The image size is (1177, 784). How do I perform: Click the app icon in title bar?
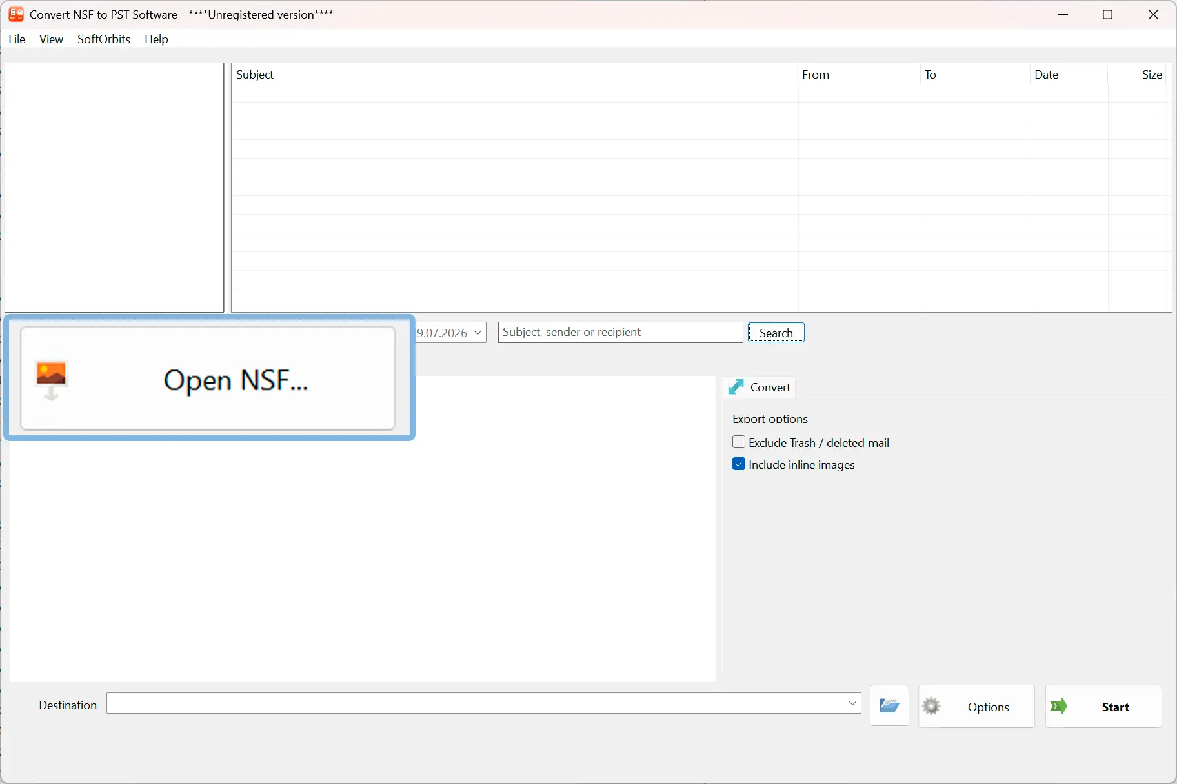tap(16, 14)
